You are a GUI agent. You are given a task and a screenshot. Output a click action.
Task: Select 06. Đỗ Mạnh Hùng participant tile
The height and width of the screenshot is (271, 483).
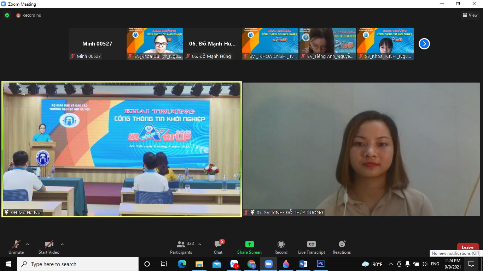[213, 44]
